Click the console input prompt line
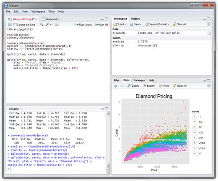Viewport: 218px width, 181px height. click(x=57, y=169)
